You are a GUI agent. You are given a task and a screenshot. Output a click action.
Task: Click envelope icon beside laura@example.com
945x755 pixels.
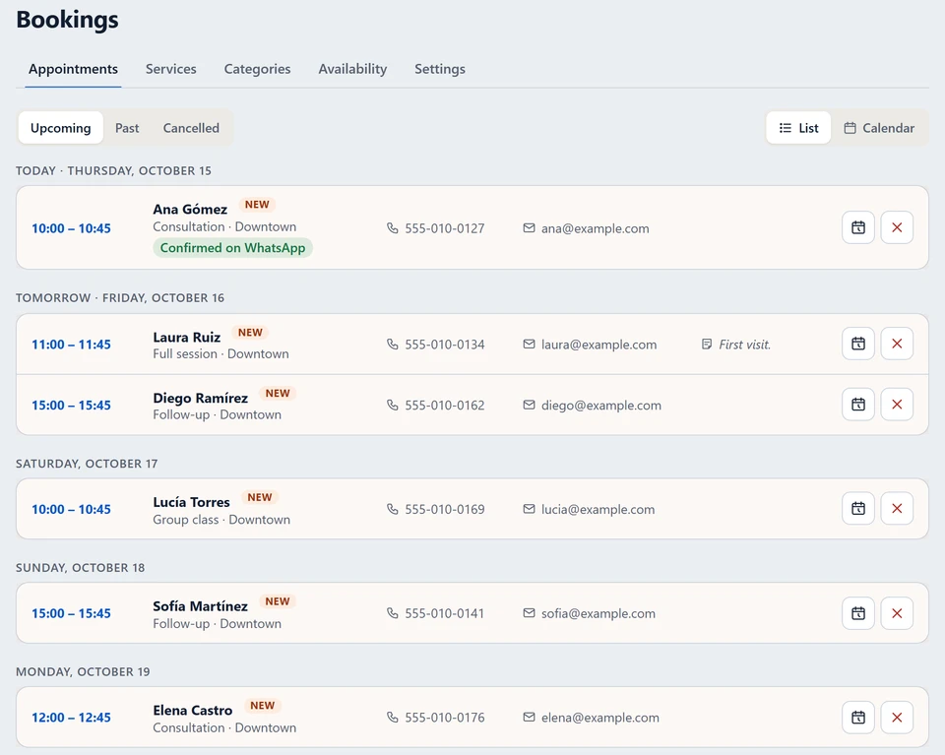(x=529, y=345)
